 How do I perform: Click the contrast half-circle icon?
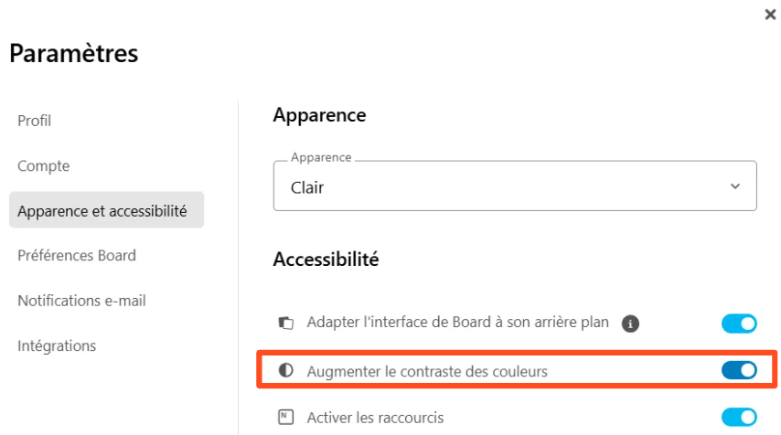pos(286,370)
